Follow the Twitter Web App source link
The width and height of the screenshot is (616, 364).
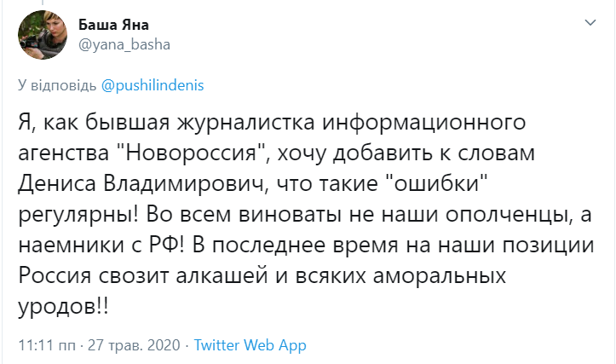[x=250, y=345]
